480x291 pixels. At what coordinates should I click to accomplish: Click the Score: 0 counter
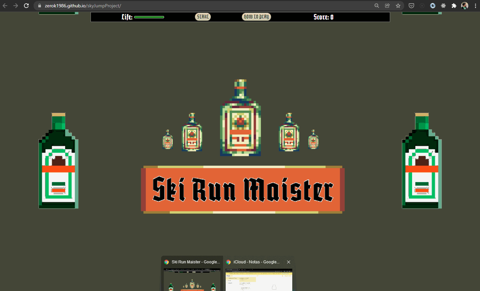(x=324, y=17)
